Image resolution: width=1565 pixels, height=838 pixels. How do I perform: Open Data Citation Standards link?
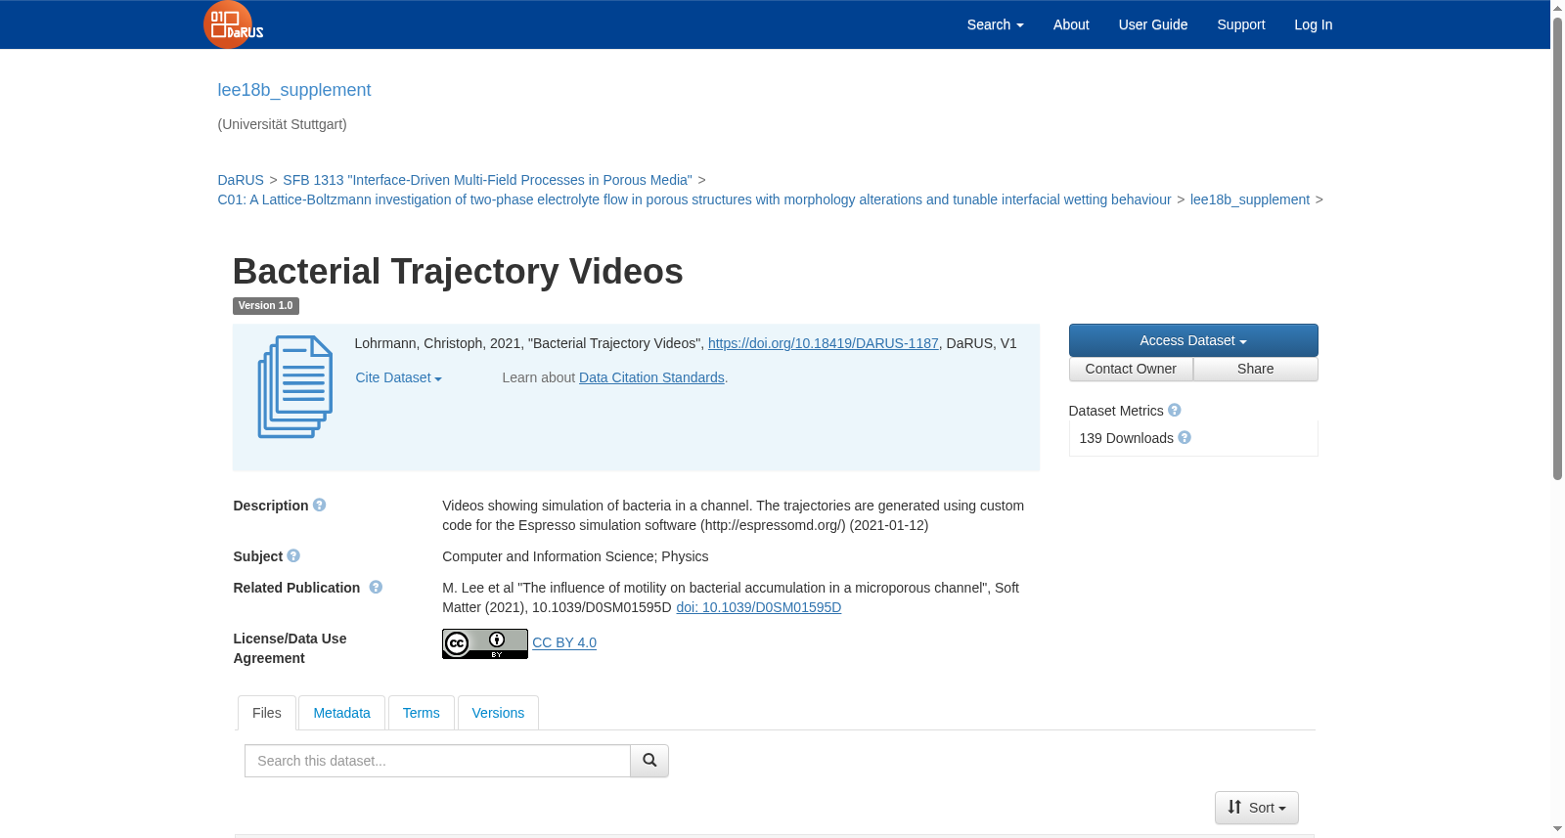pos(651,377)
